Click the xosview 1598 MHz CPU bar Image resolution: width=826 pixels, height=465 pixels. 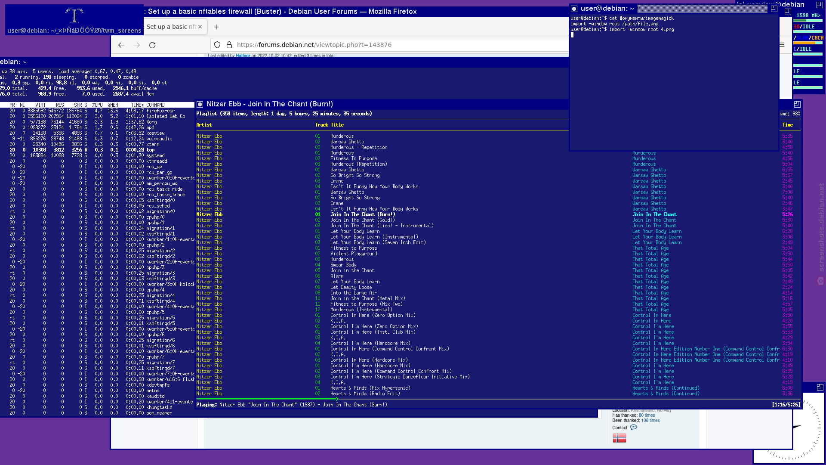(x=808, y=20)
